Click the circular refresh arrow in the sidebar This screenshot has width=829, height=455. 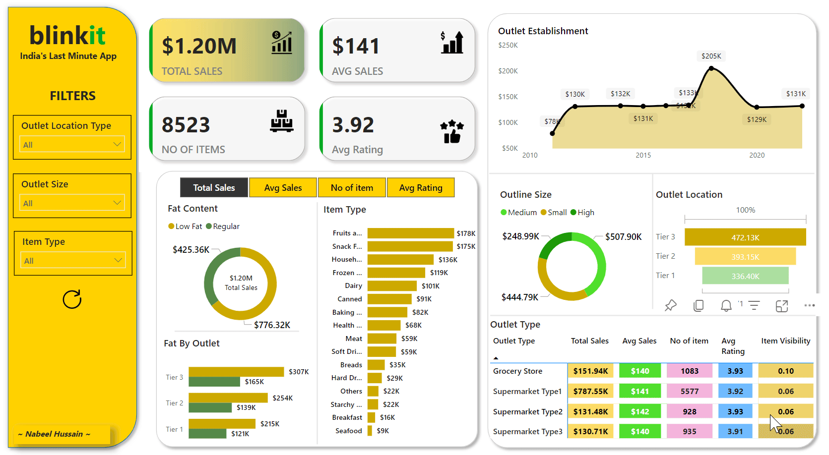(x=72, y=299)
